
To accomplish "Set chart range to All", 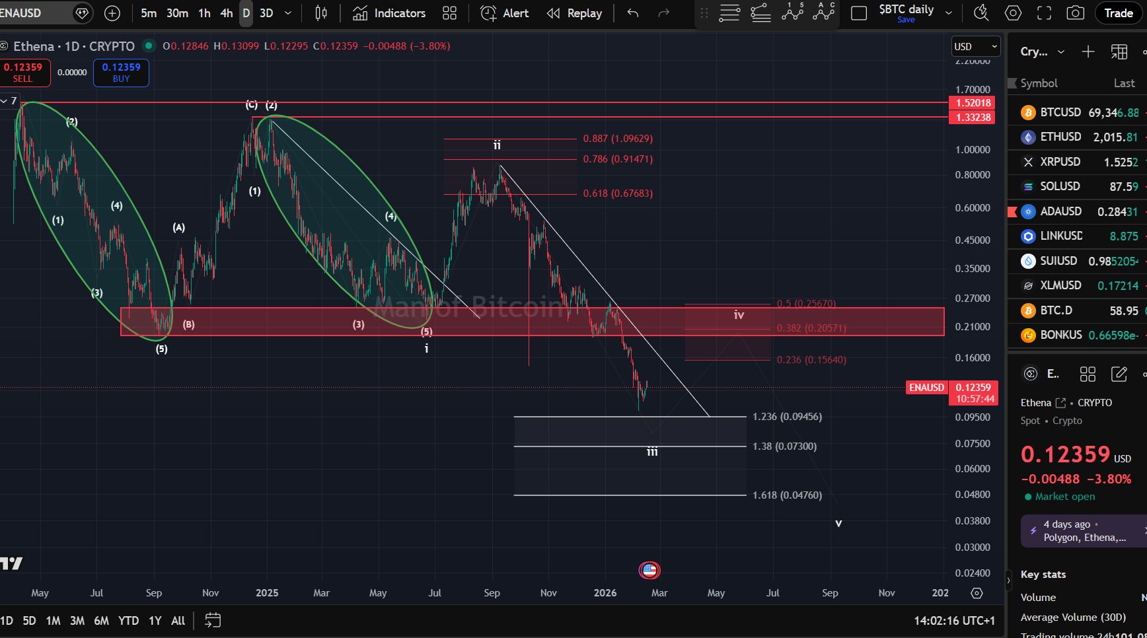I will [178, 621].
